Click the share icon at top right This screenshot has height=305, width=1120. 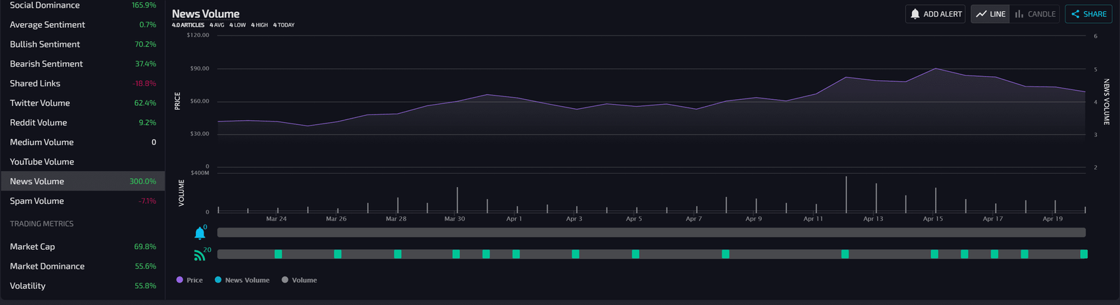(x=1075, y=14)
